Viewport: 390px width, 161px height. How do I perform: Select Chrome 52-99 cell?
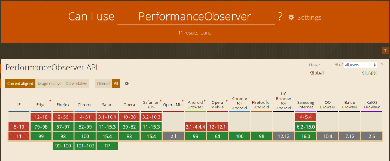[85, 127]
